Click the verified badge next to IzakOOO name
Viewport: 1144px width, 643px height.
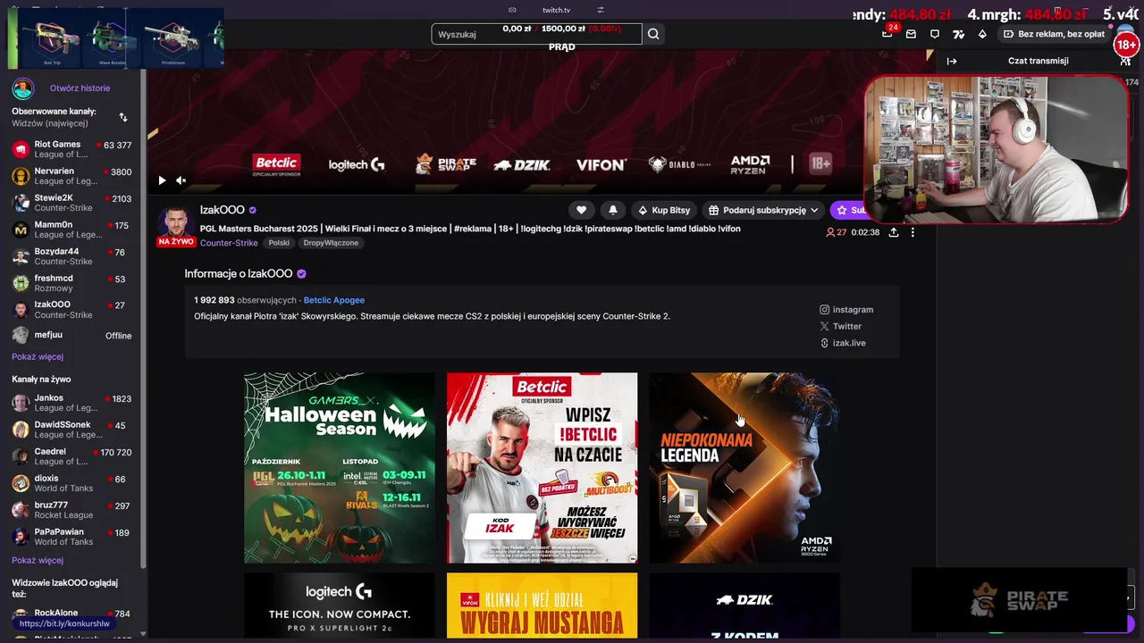253,210
